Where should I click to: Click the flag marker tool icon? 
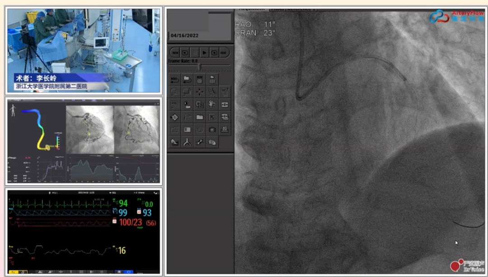pos(187,117)
